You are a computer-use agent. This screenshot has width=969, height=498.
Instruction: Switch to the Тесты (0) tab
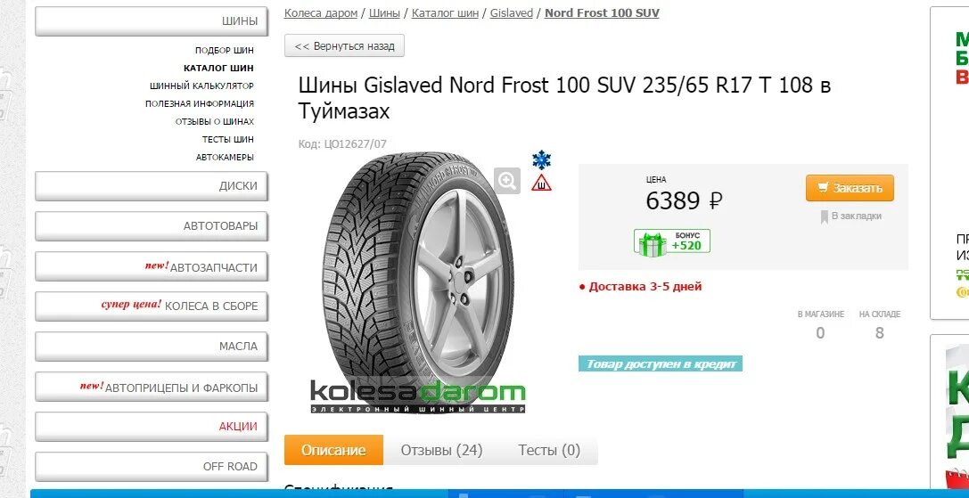[549, 450]
